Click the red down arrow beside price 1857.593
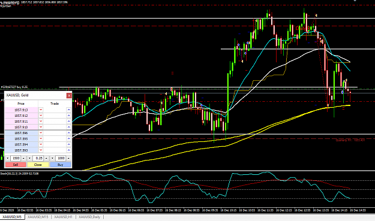This screenshot has width=375, height=221. (x=41, y=150)
